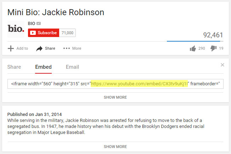Click the bio channel logo thumbnail

click(x=16, y=29)
